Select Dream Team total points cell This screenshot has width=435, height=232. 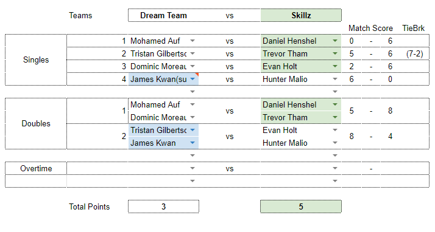[x=163, y=206]
